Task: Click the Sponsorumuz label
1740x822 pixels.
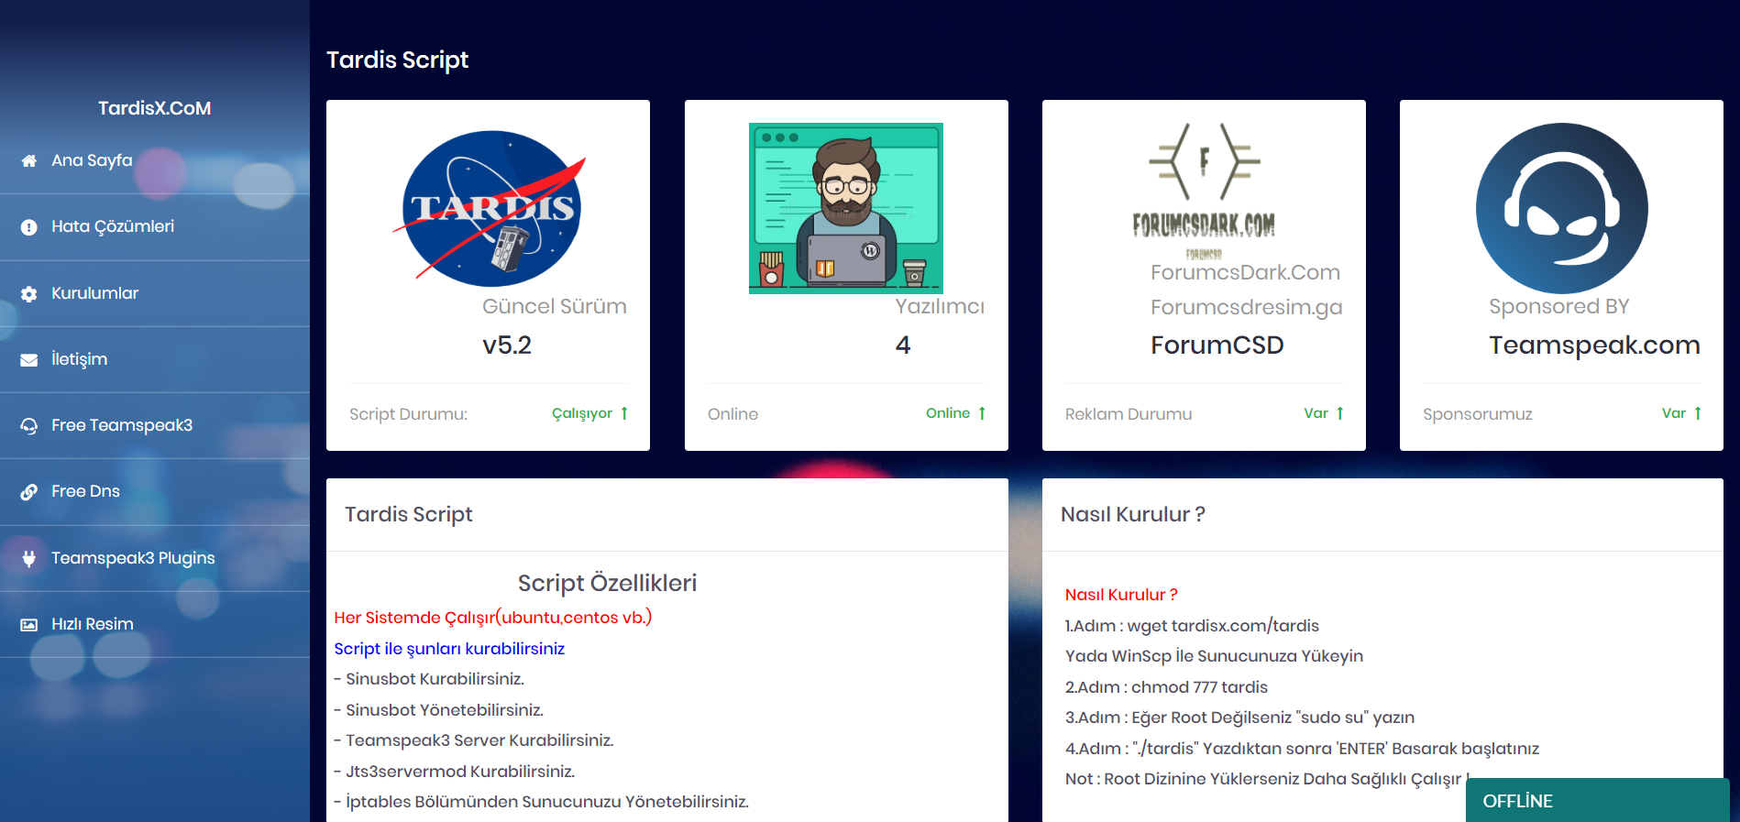Action: tap(1478, 414)
